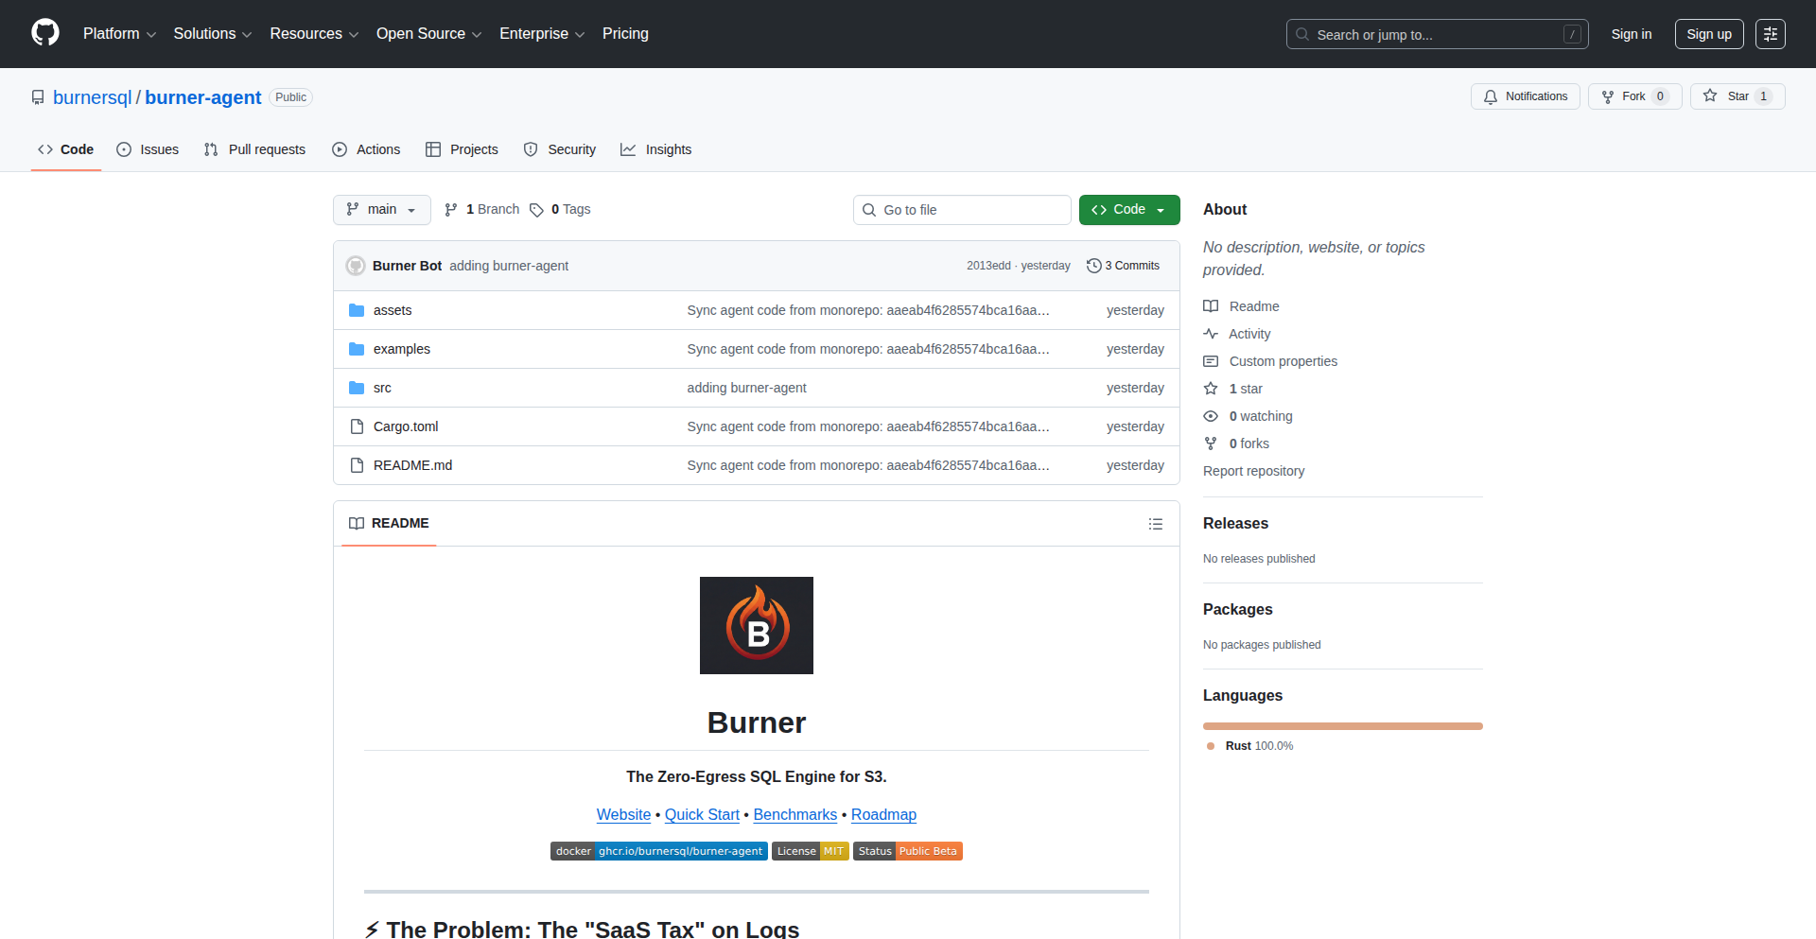Open the Pull requests tab

(254, 149)
